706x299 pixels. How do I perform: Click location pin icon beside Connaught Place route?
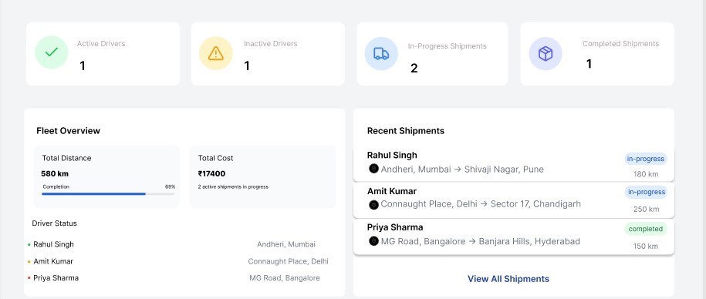coord(373,205)
